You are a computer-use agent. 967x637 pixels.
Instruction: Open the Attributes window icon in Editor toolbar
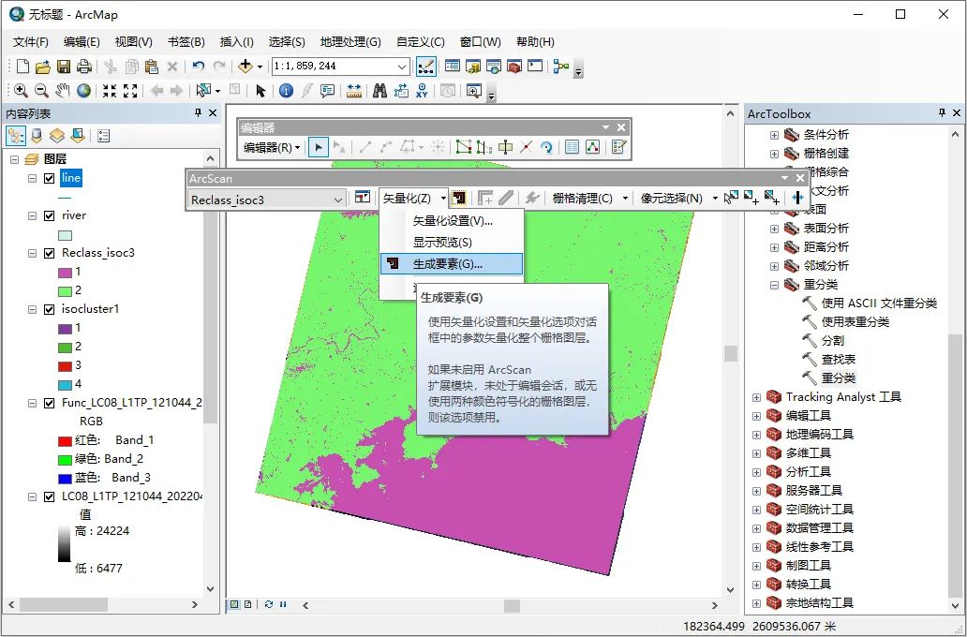click(572, 147)
